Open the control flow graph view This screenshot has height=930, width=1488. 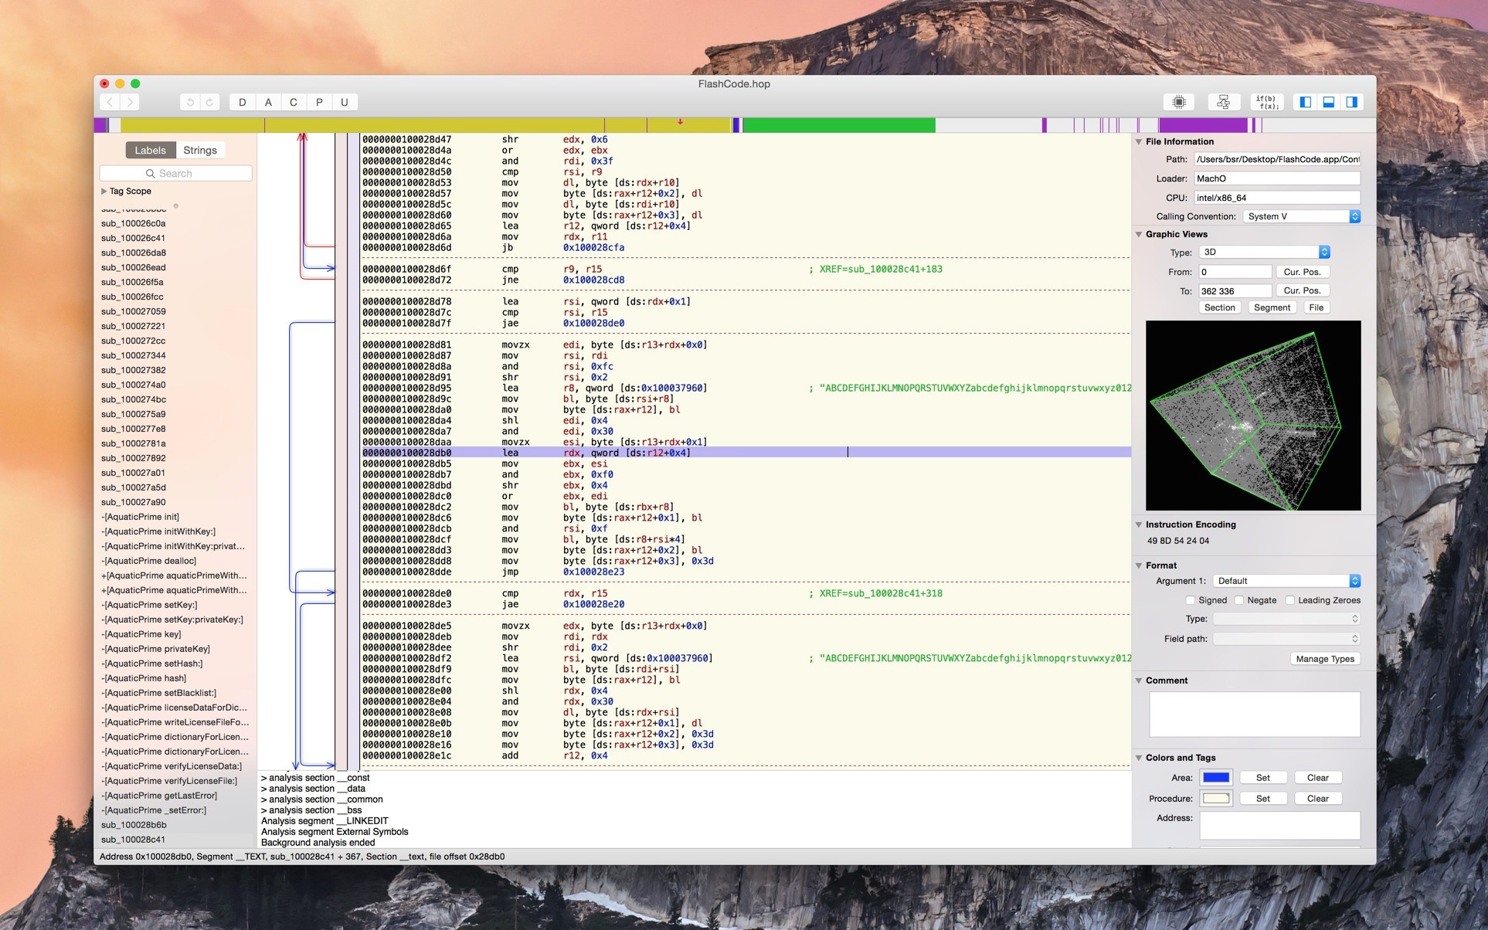coord(1223,102)
